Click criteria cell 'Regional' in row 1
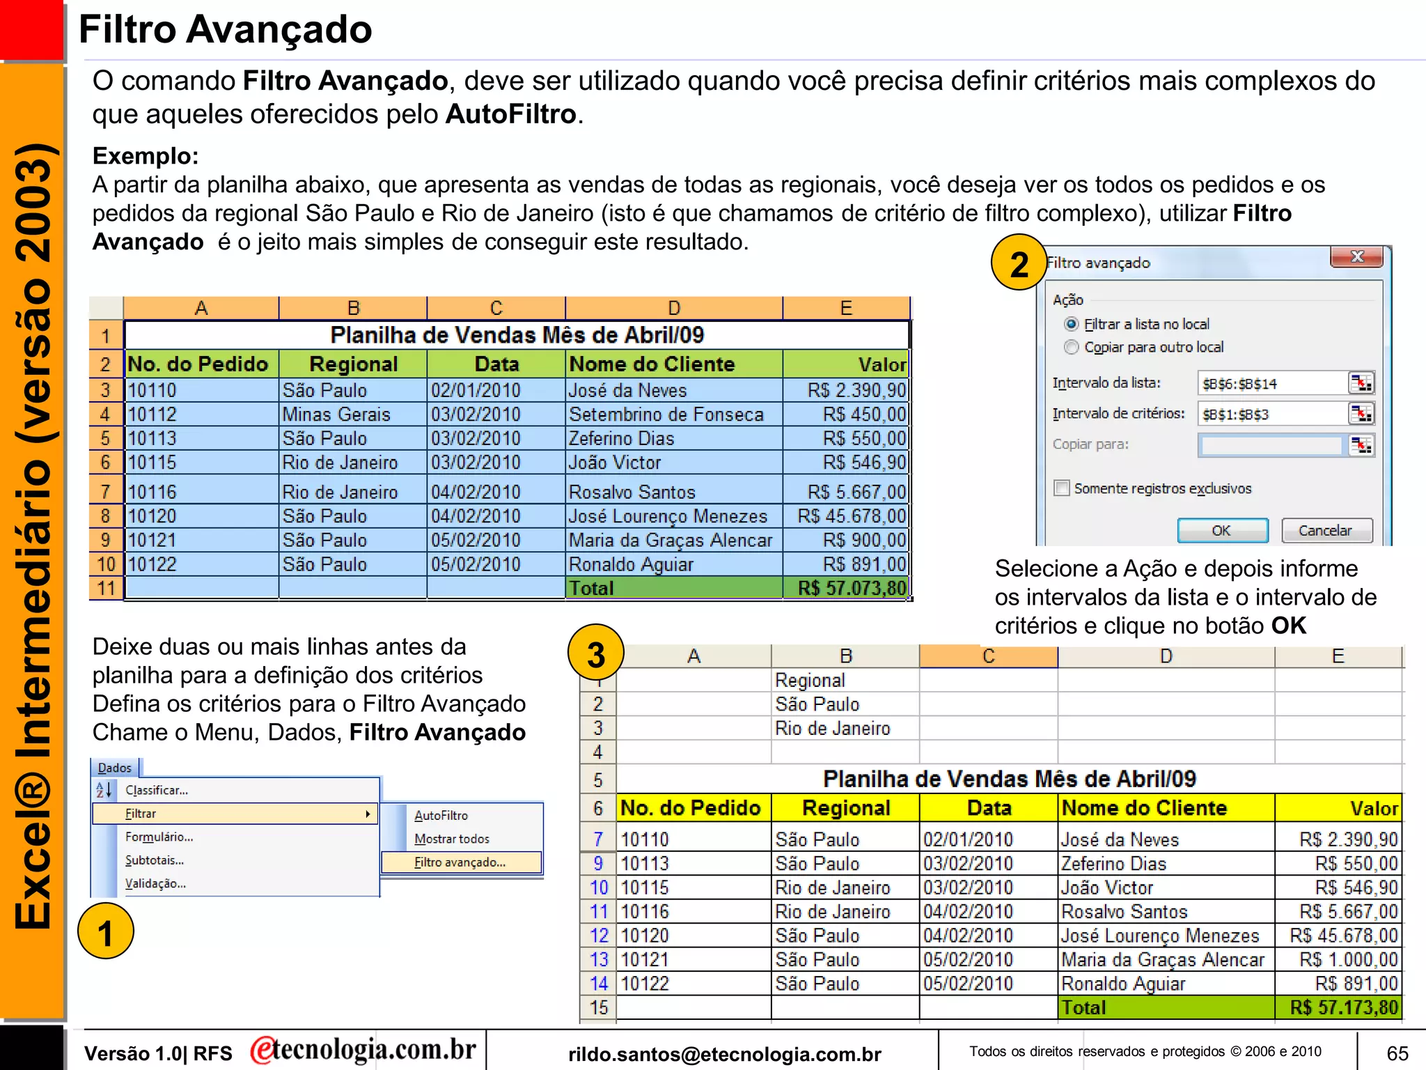This screenshot has width=1426, height=1070. [845, 680]
